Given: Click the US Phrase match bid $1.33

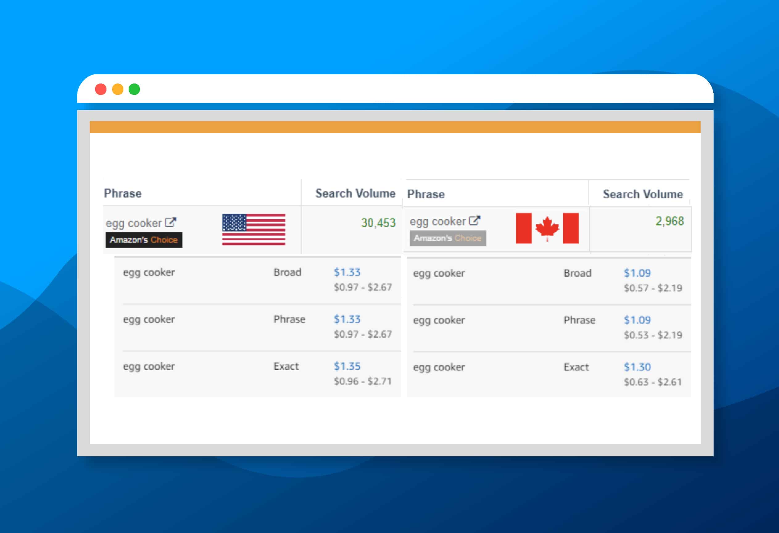Looking at the screenshot, I should pos(347,319).
